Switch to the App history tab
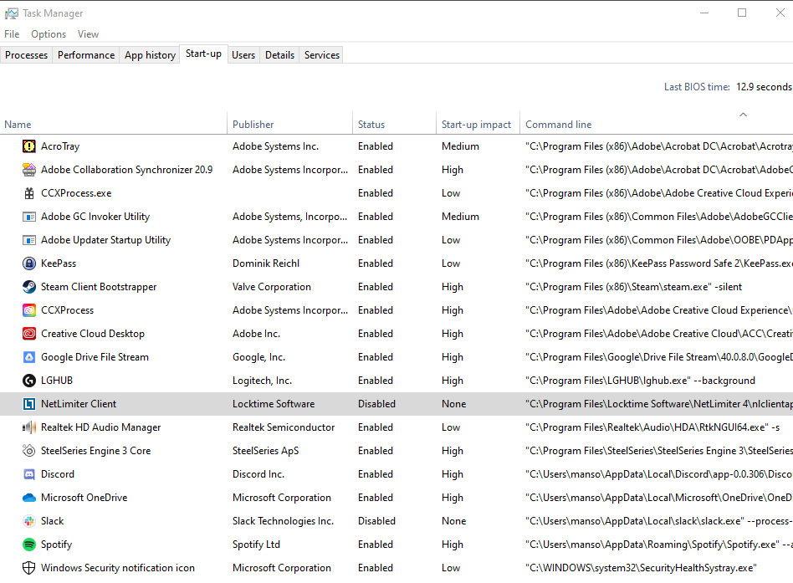This screenshot has width=793, height=583. 151,55
